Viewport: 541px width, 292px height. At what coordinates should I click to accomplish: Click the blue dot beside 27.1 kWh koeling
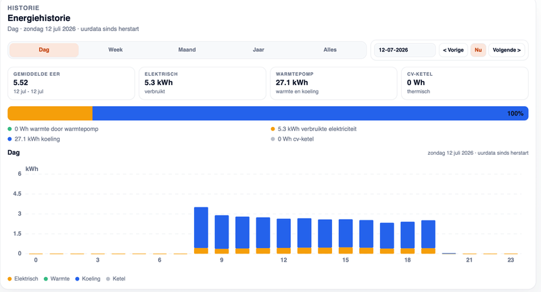(x=9, y=139)
